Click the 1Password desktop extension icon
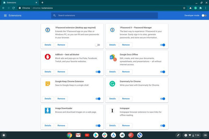Image resolution: width=209 pixels, height=139 pixels. point(48,30)
